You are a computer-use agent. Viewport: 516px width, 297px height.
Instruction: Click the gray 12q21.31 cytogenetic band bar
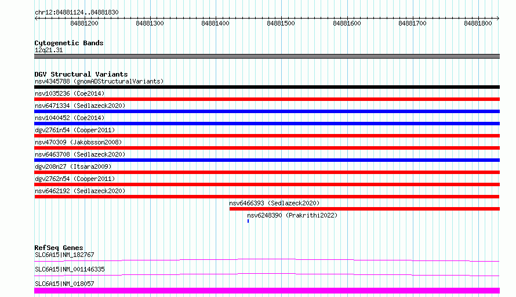[x=267, y=56]
